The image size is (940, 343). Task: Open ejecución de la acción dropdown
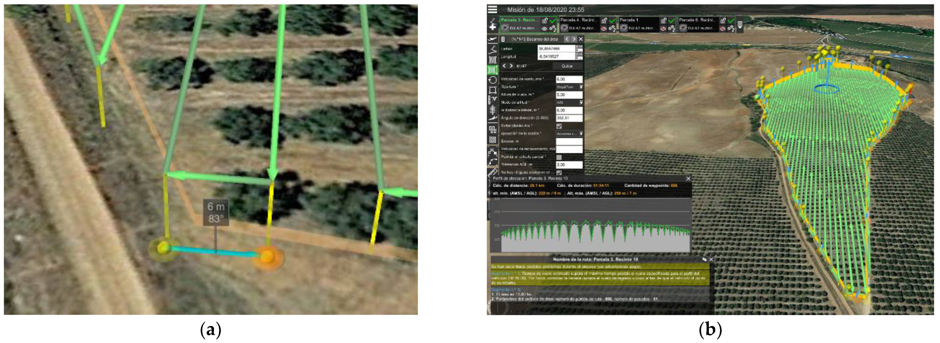pos(570,134)
